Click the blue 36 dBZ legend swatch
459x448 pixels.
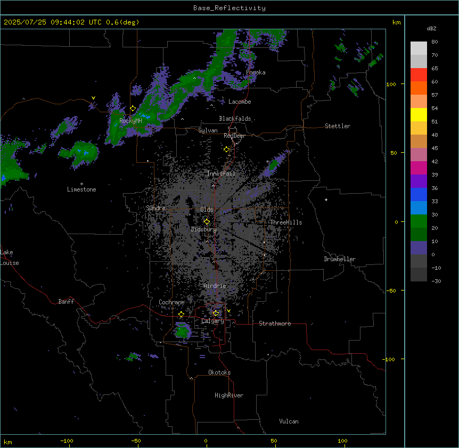[x=419, y=194]
